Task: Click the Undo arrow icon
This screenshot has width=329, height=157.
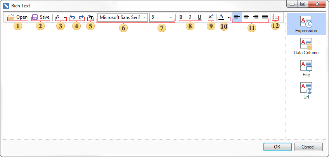Action: [x=72, y=17]
